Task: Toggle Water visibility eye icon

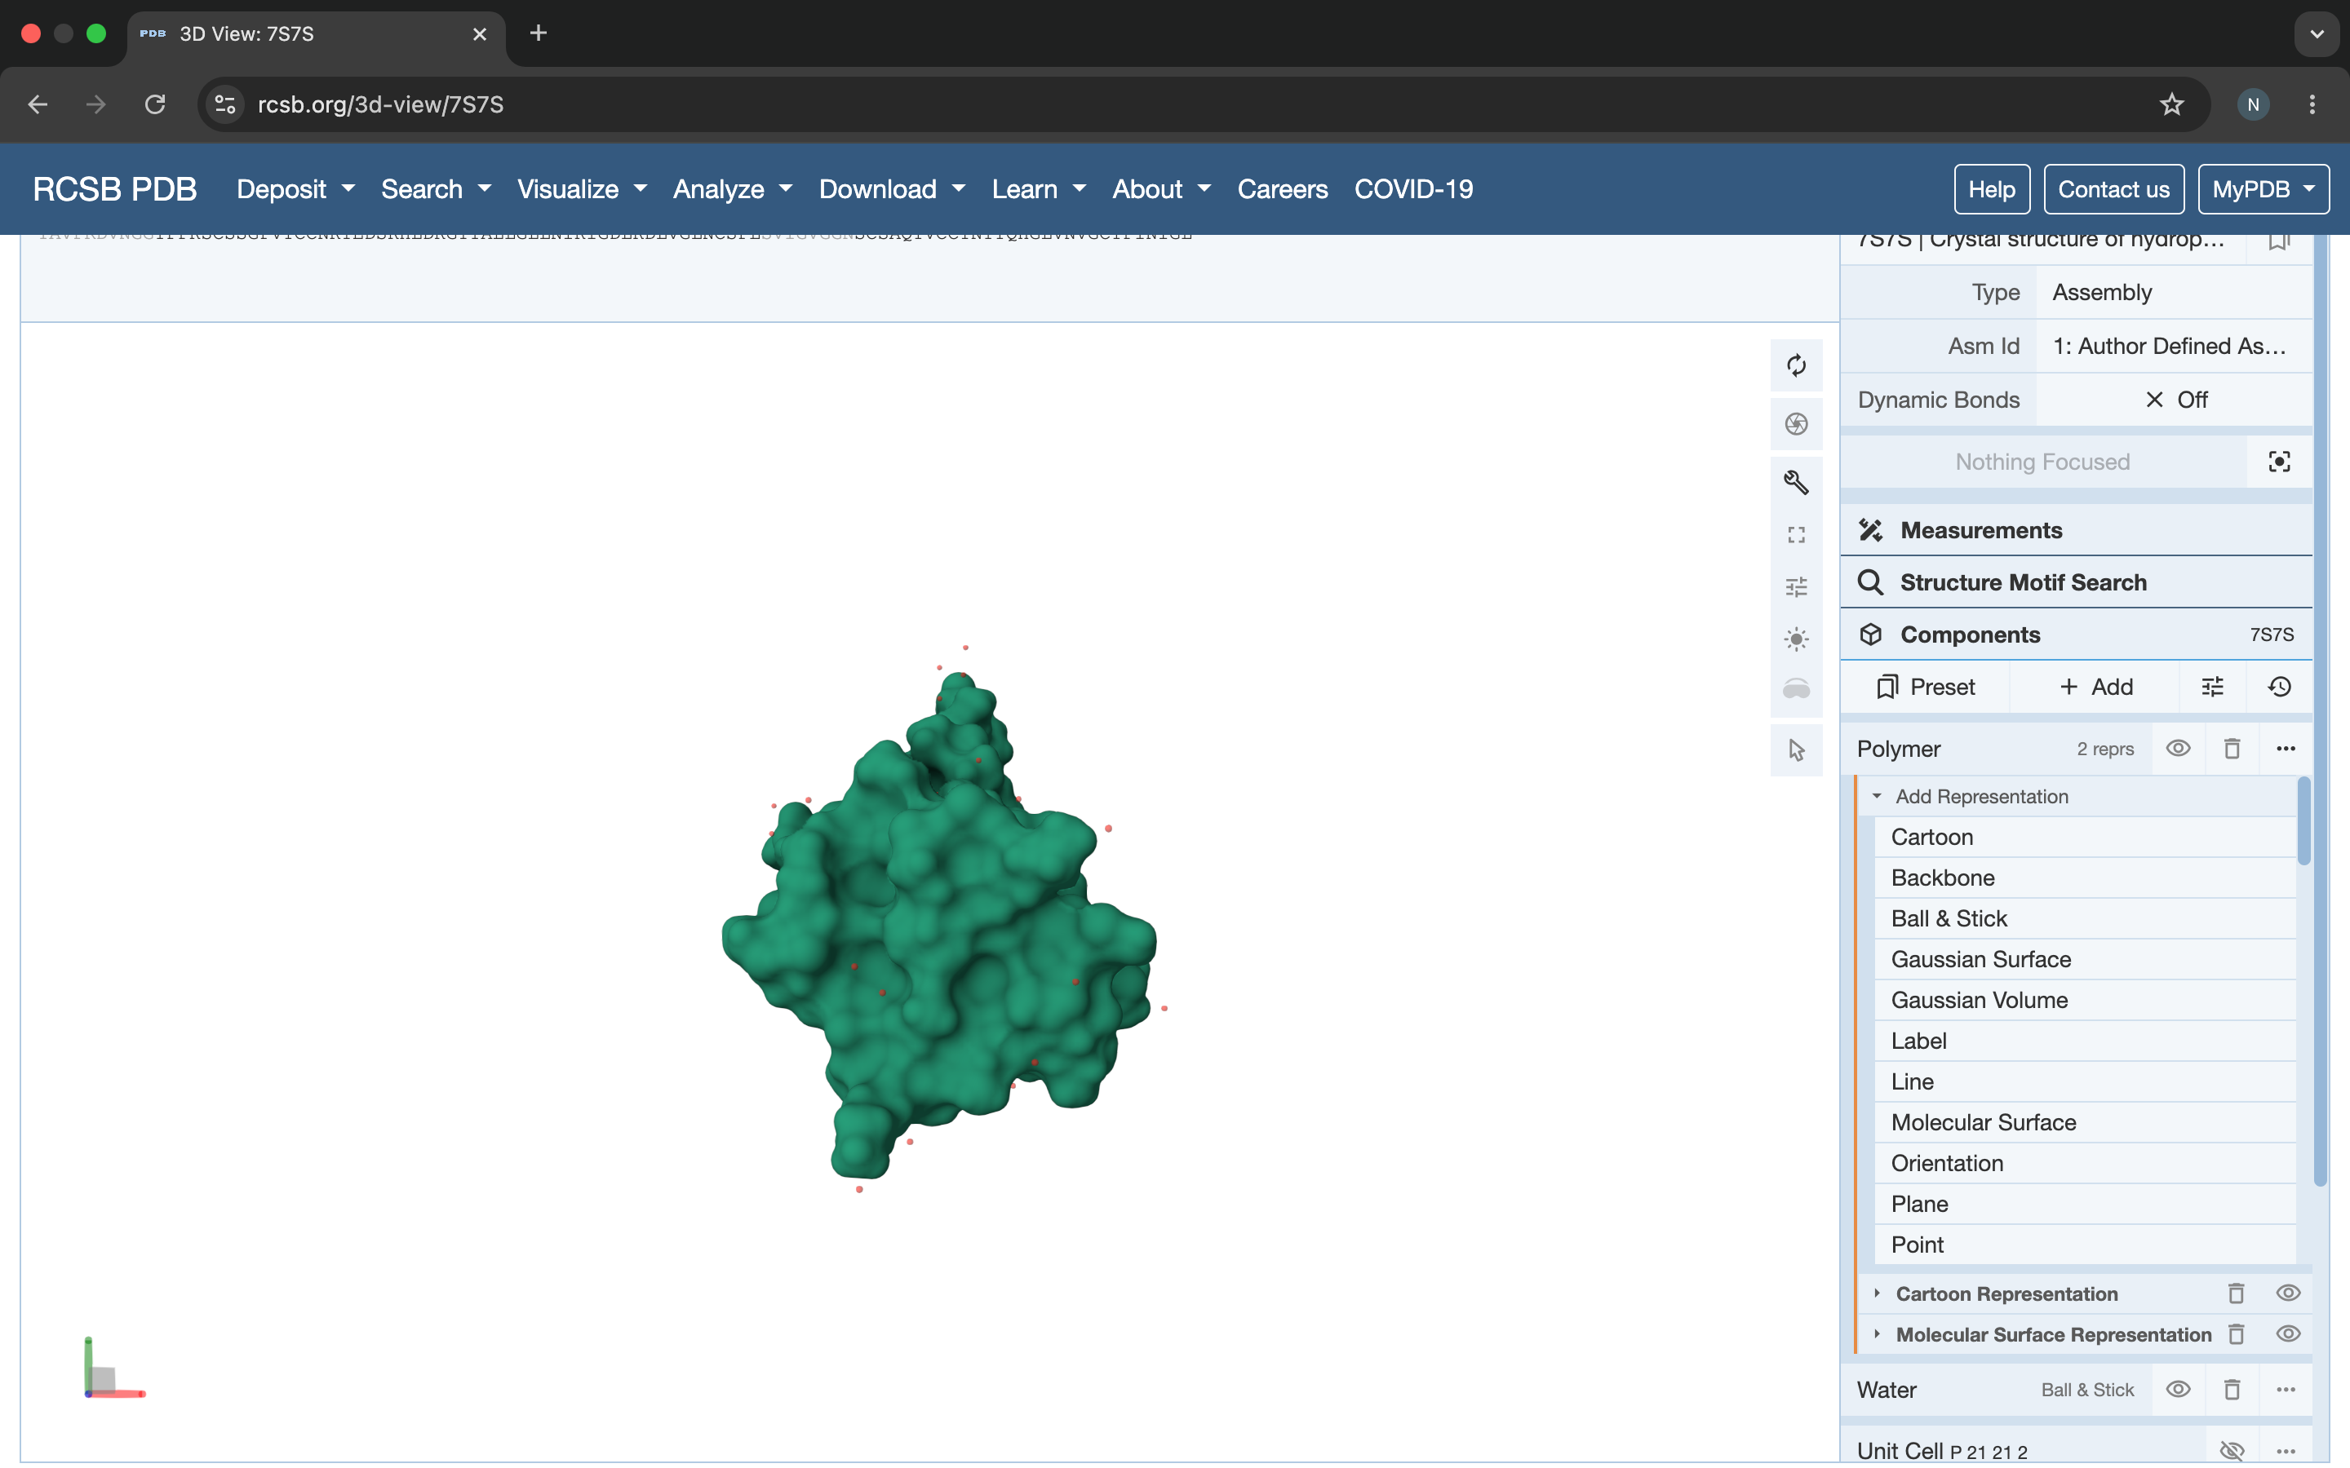Action: [2178, 1390]
